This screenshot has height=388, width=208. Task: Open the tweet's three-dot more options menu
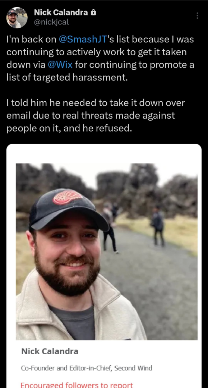tap(197, 16)
